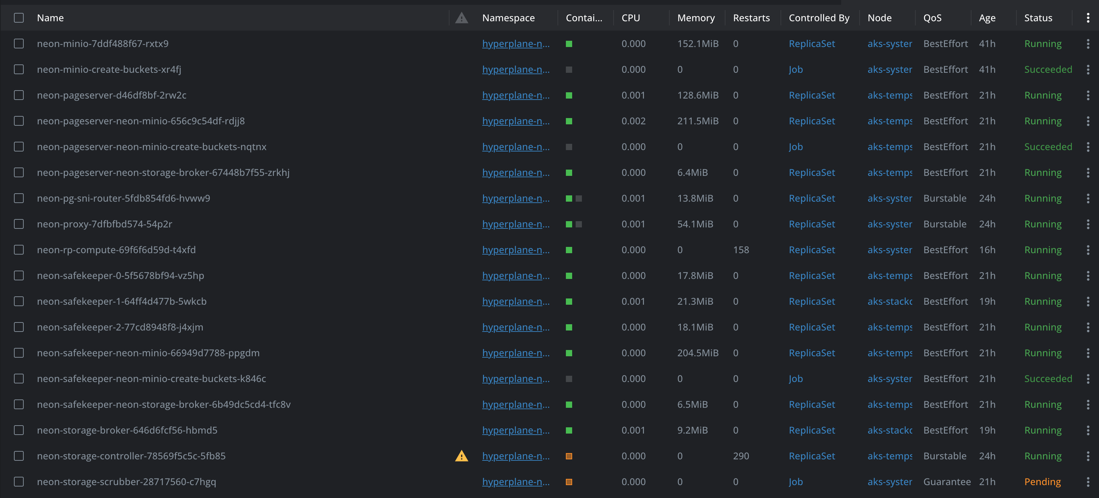
Task: Sort pods by Memory column header
Action: [696, 18]
